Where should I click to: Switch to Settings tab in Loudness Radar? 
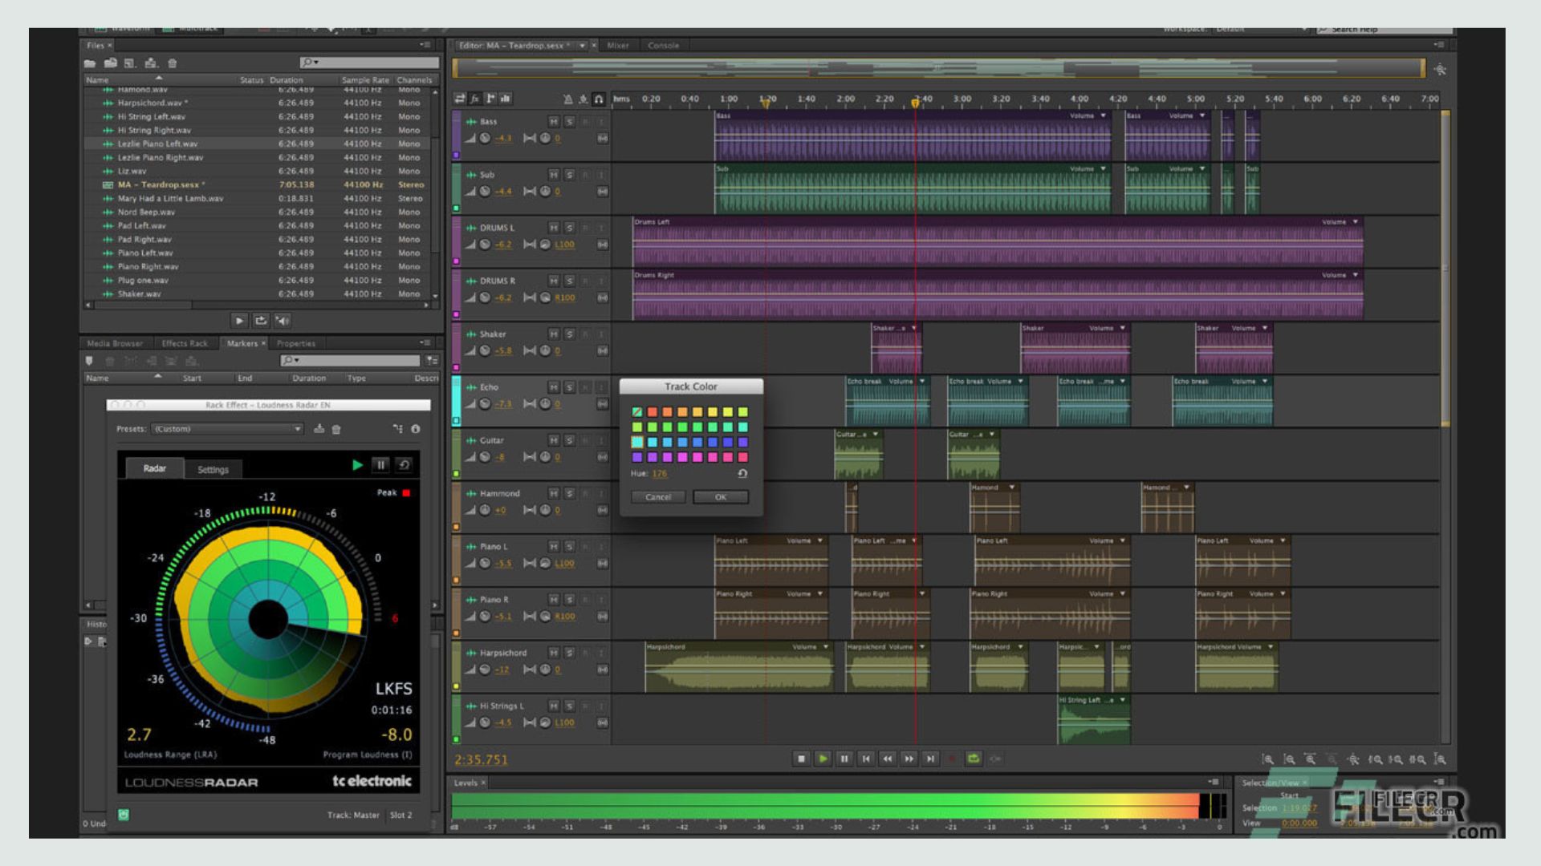point(213,470)
